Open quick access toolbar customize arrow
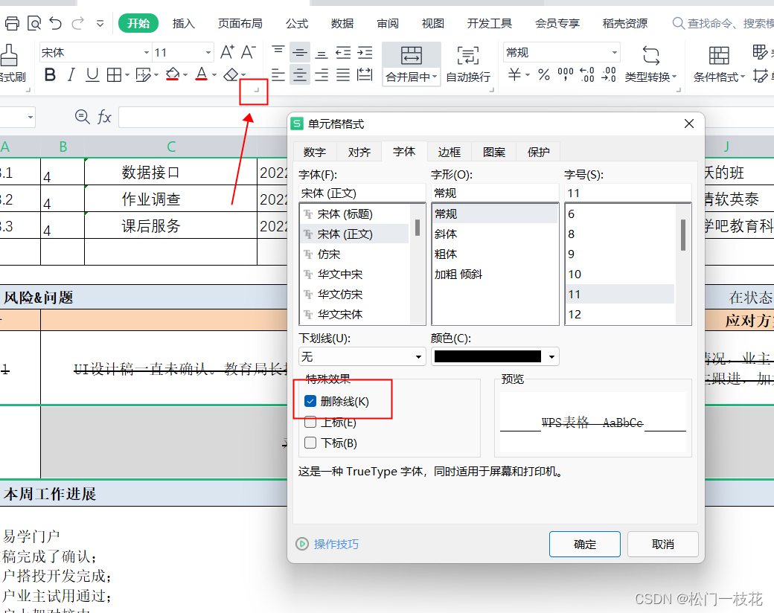This screenshot has width=774, height=613. pos(100,23)
